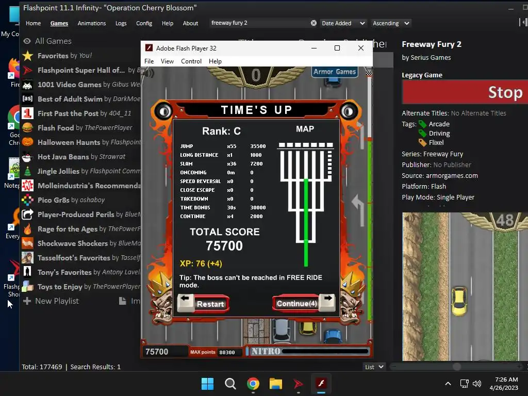Click the Best of Adult Swim [as] icon

click(x=28, y=98)
